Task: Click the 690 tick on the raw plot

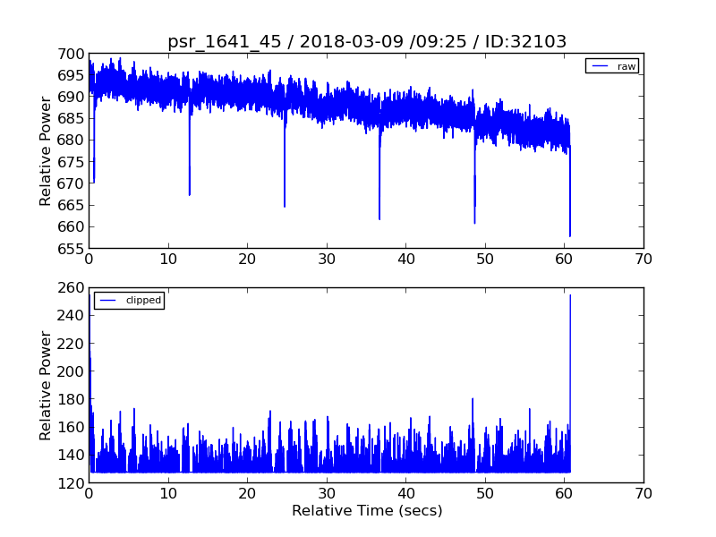Action: pyautogui.click(x=71, y=97)
